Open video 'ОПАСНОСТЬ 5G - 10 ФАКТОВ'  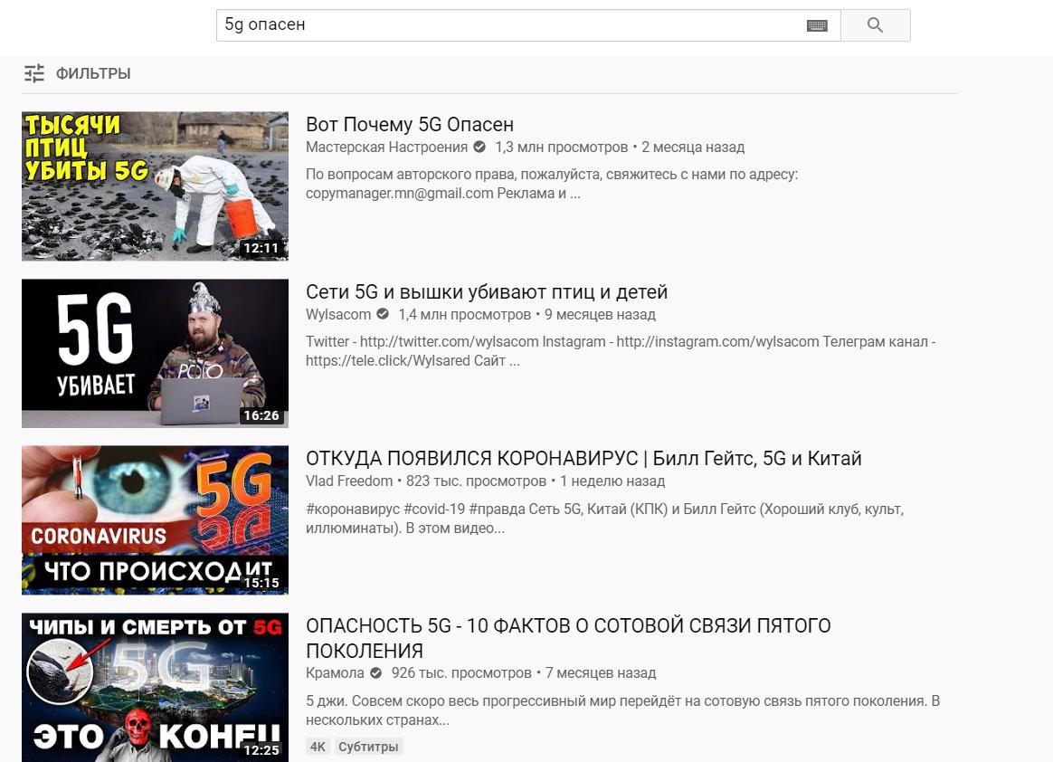(x=568, y=638)
